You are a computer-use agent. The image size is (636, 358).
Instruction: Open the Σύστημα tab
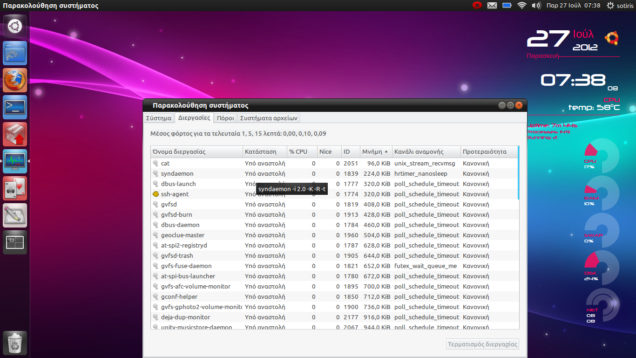(x=159, y=118)
